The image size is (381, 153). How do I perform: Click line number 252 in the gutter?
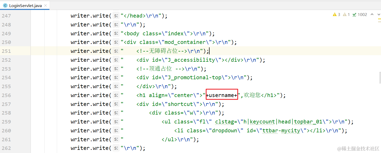pyautogui.click(x=6, y=60)
